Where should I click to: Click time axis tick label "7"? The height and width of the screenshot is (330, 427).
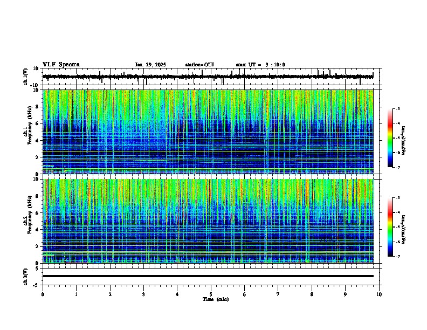point(278,294)
